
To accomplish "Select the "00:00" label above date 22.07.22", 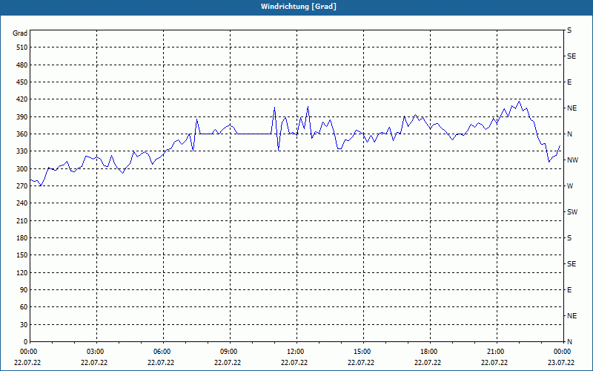I will click(29, 352).
